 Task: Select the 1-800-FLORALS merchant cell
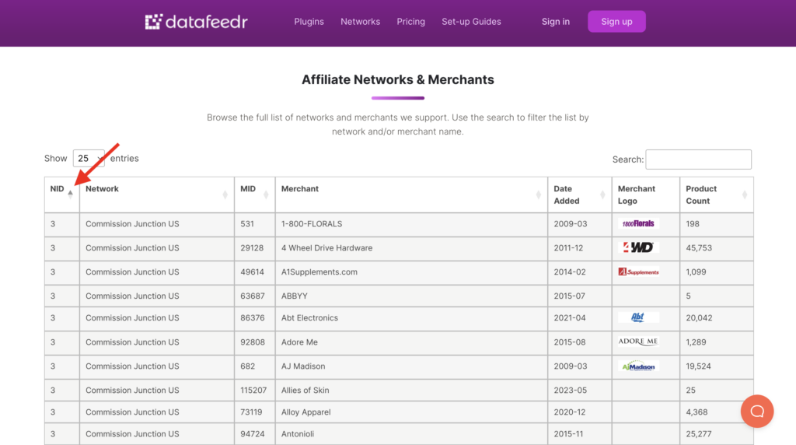[411, 224]
